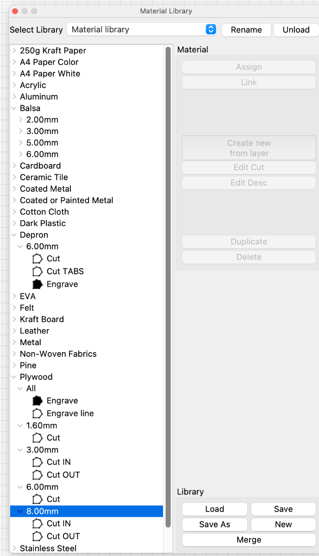This screenshot has height=556, width=319.
Task: Choose the filled Engrave icon under Depron
Action: click(x=38, y=284)
